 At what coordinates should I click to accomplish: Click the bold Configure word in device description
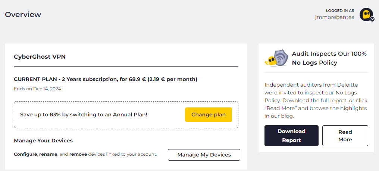point(25,154)
